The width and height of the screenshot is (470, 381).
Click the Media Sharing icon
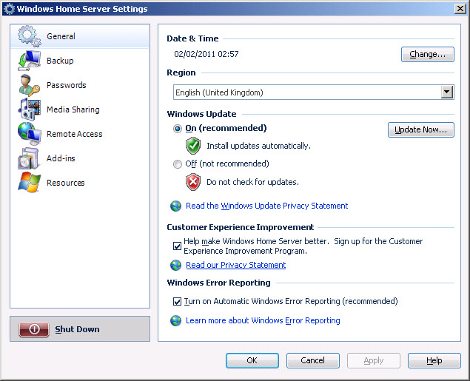coord(29,109)
